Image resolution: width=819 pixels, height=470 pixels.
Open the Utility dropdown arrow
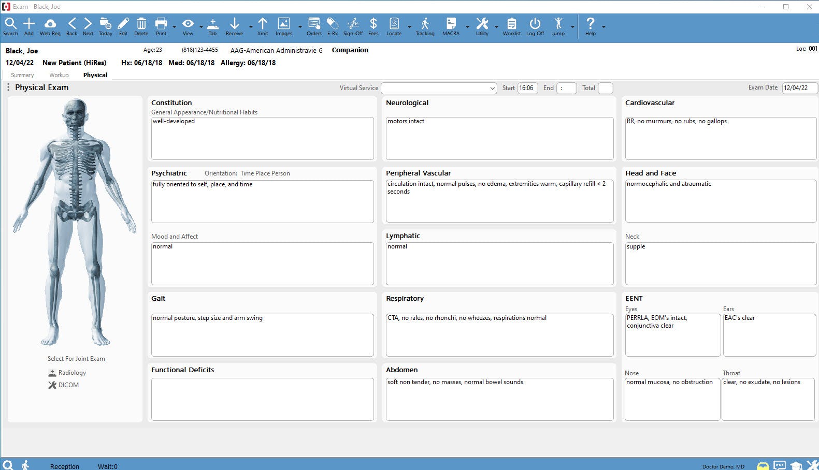pos(496,26)
